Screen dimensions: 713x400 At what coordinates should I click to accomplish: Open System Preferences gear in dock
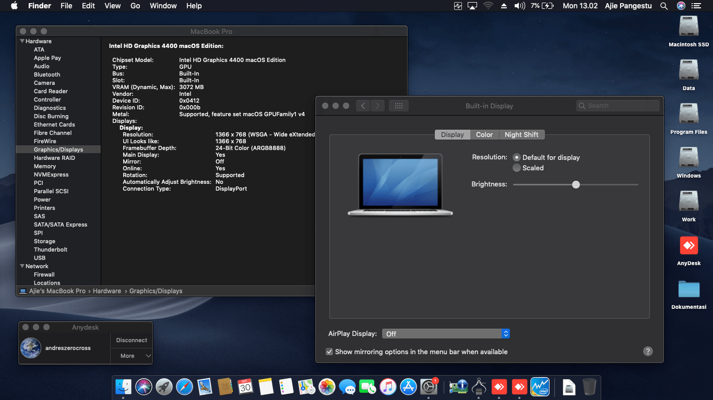pyautogui.click(x=429, y=386)
